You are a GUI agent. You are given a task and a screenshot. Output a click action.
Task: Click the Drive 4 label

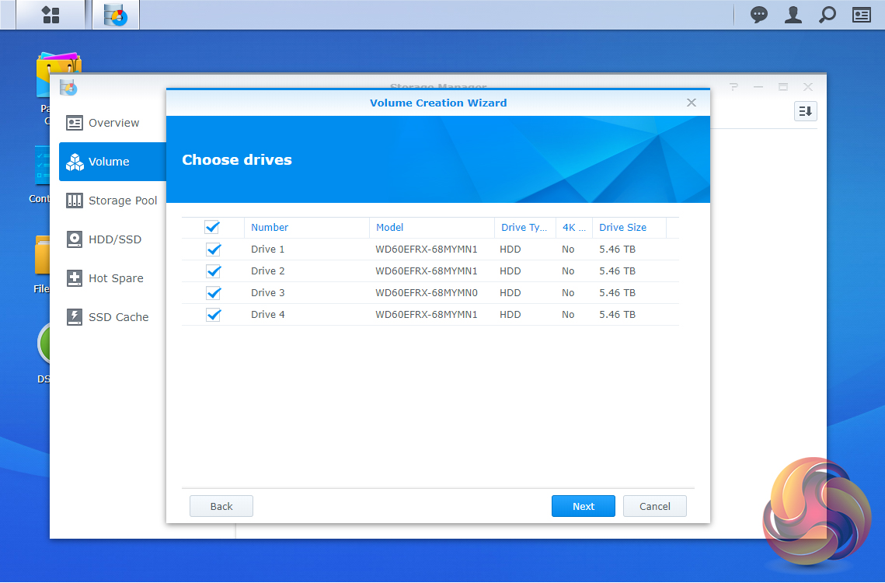267,315
